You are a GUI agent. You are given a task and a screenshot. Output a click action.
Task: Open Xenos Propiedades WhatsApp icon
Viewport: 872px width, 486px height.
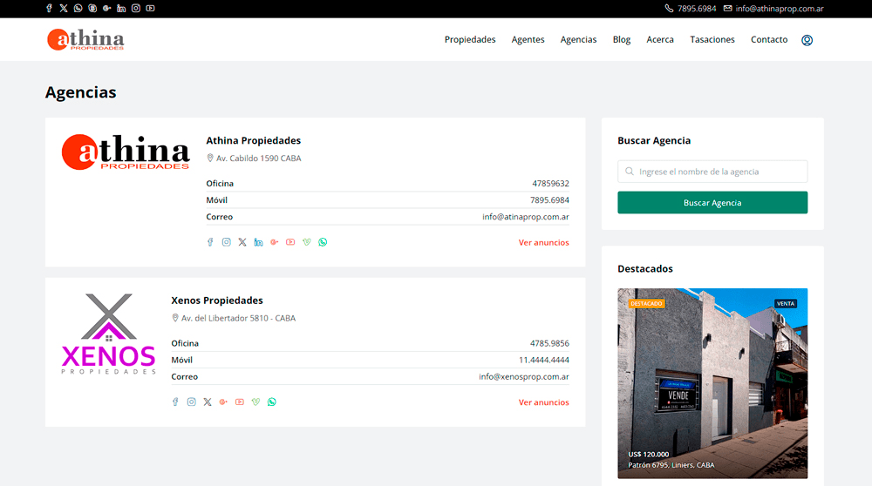[x=272, y=402]
